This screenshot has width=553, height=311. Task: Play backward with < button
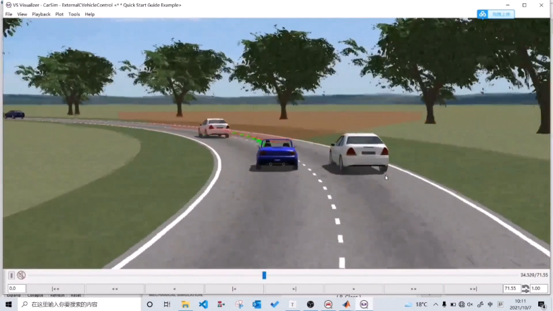pyautogui.click(x=175, y=289)
